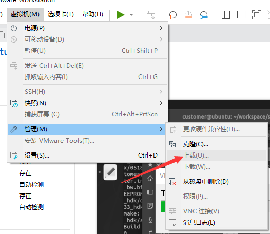Image resolution: width=270 pixels, height=234 pixels.
Task: Click the green power-on play button
Action: pyautogui.click(x=121, y=15)
